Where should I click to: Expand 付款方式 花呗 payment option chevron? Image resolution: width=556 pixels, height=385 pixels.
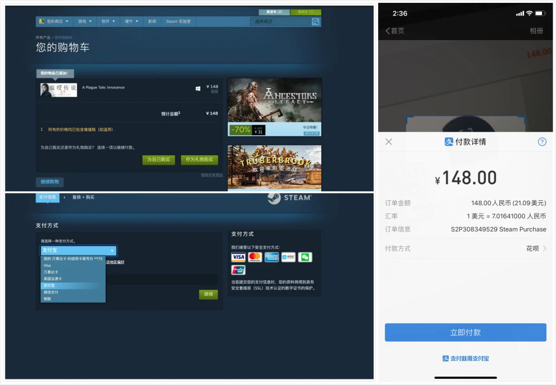point(545,248)
